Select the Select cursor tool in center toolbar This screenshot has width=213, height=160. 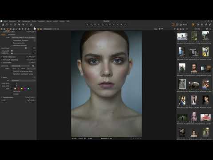pos(87,24)
